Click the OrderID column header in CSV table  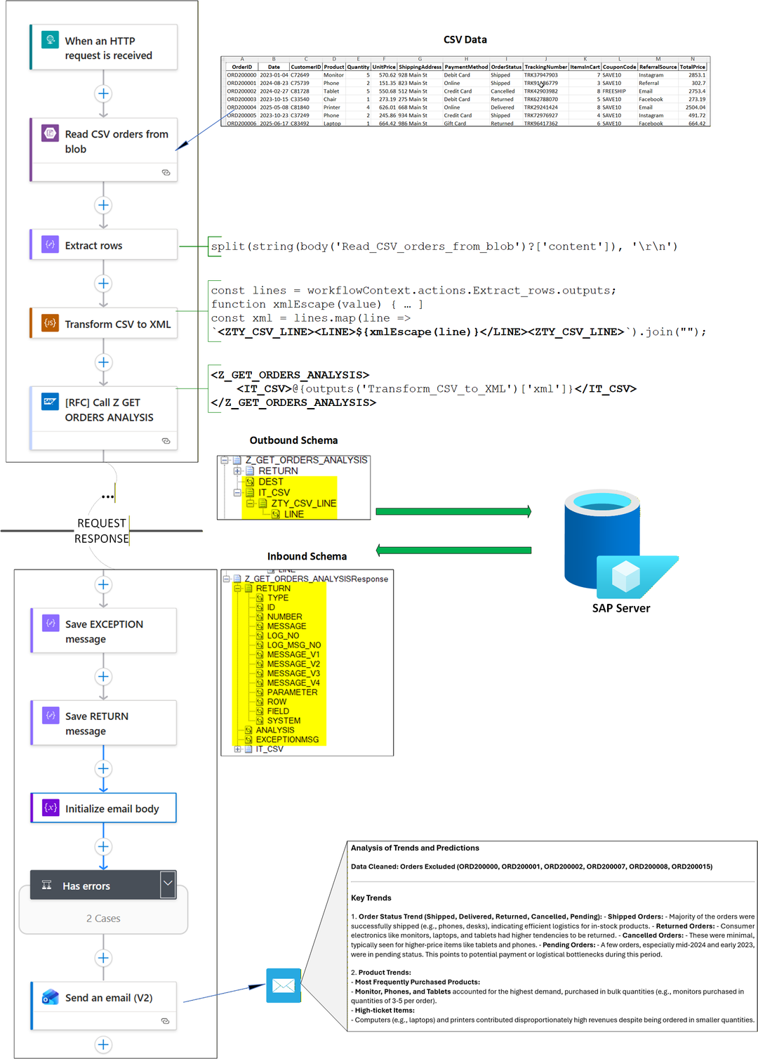242,67
